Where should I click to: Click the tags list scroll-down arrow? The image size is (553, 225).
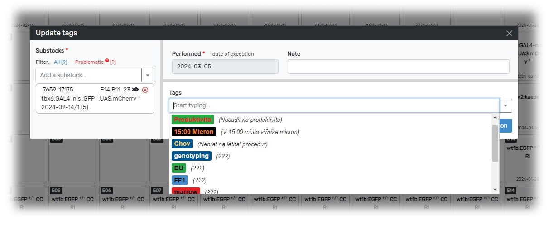pyautogui.click(x=495, y=189)
